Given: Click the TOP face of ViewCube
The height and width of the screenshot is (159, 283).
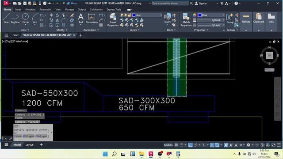Looking at the screenshot, I should (269, 55).
